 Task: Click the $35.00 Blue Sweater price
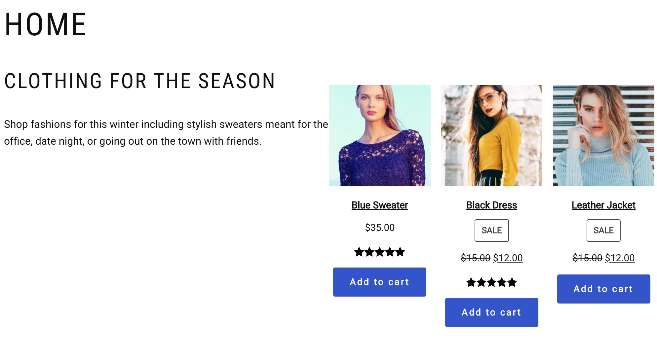tap(380, 228)
